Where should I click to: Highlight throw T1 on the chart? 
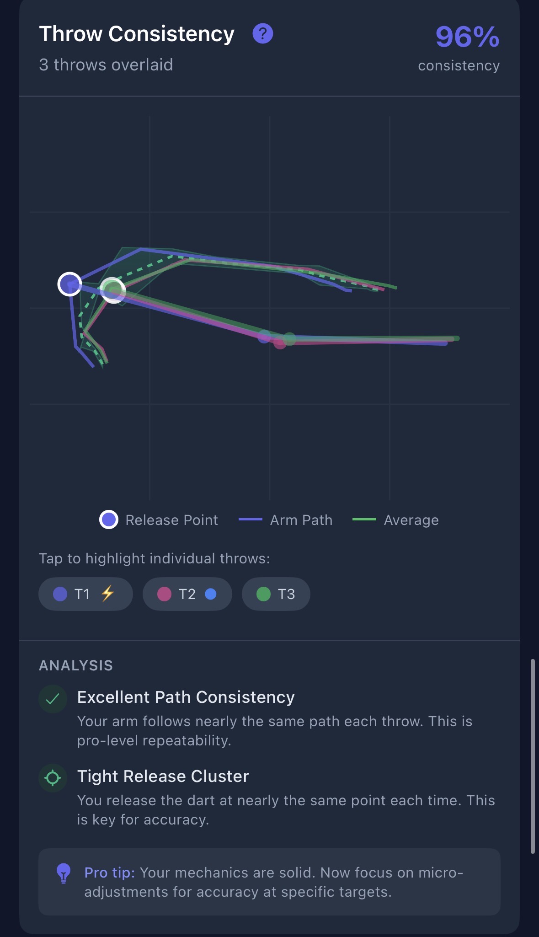85,594
